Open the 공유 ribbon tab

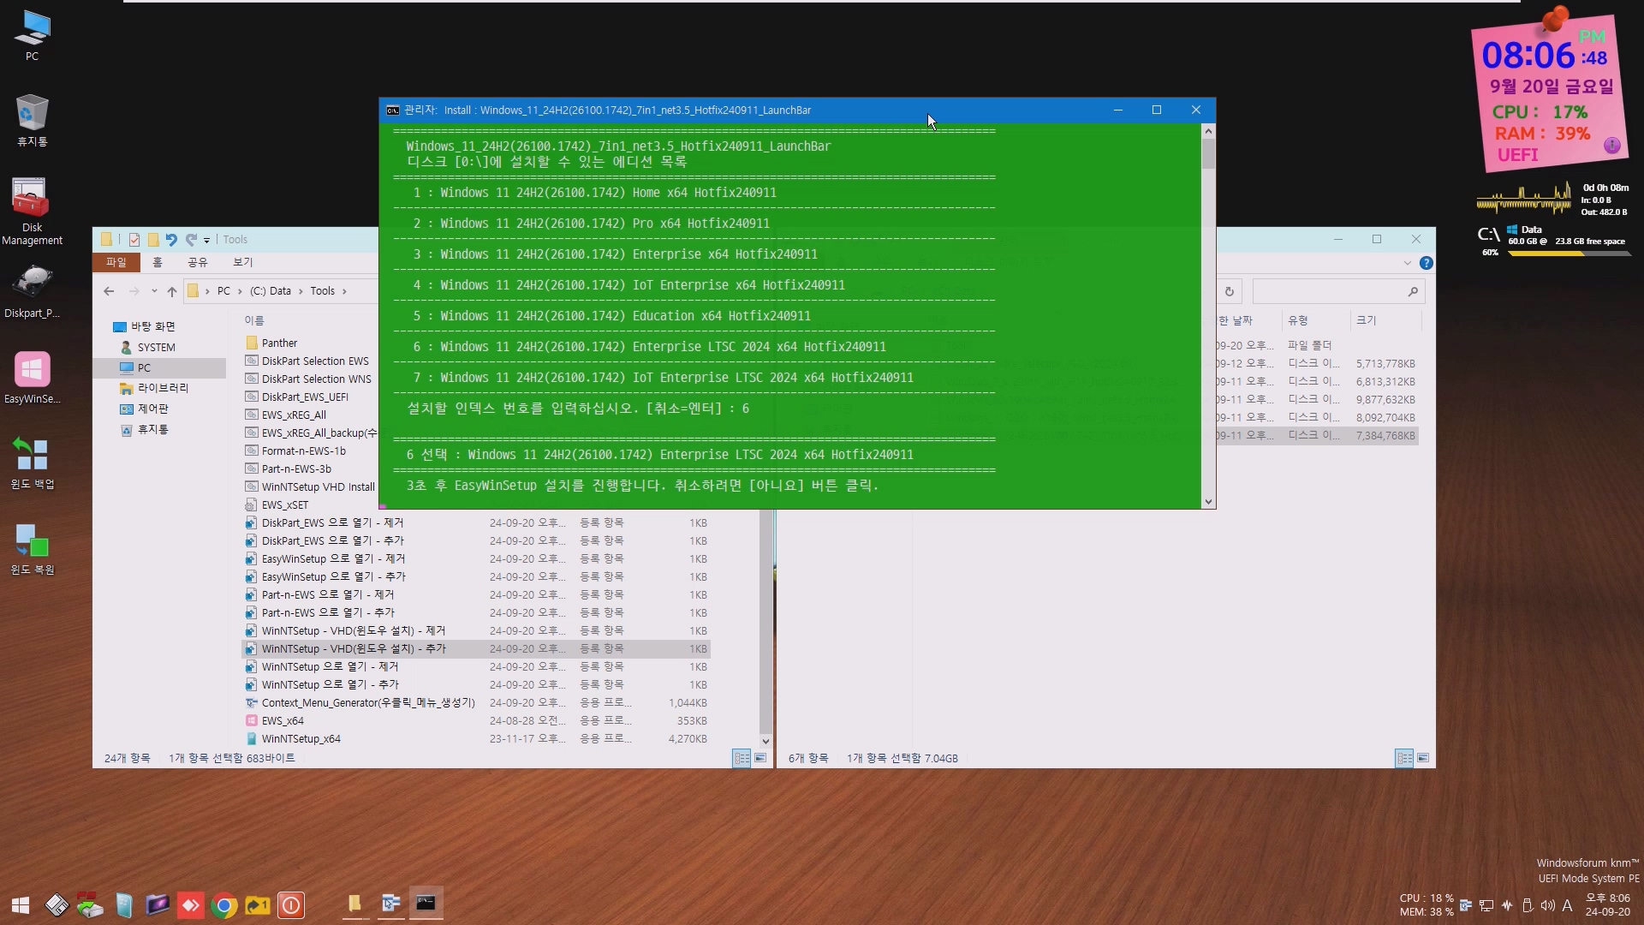point(198,262)
